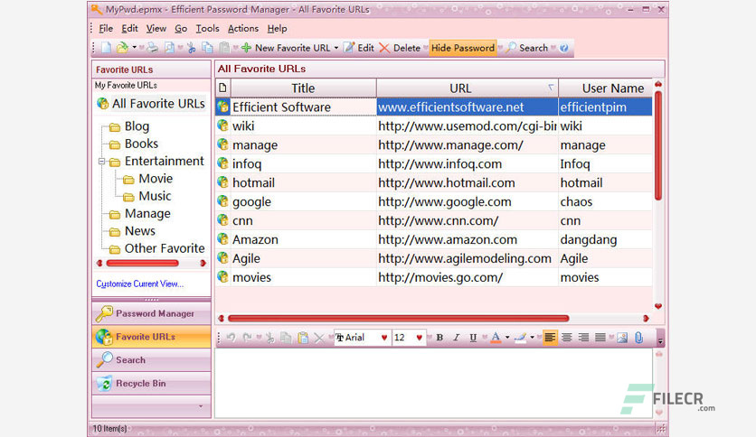Click the Attachment paperclip icon
Screen dimensions: 756x437
coord(638,338)
